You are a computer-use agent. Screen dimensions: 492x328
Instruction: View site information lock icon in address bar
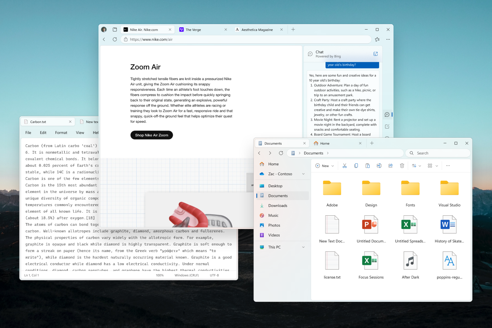tap(126, 39)
